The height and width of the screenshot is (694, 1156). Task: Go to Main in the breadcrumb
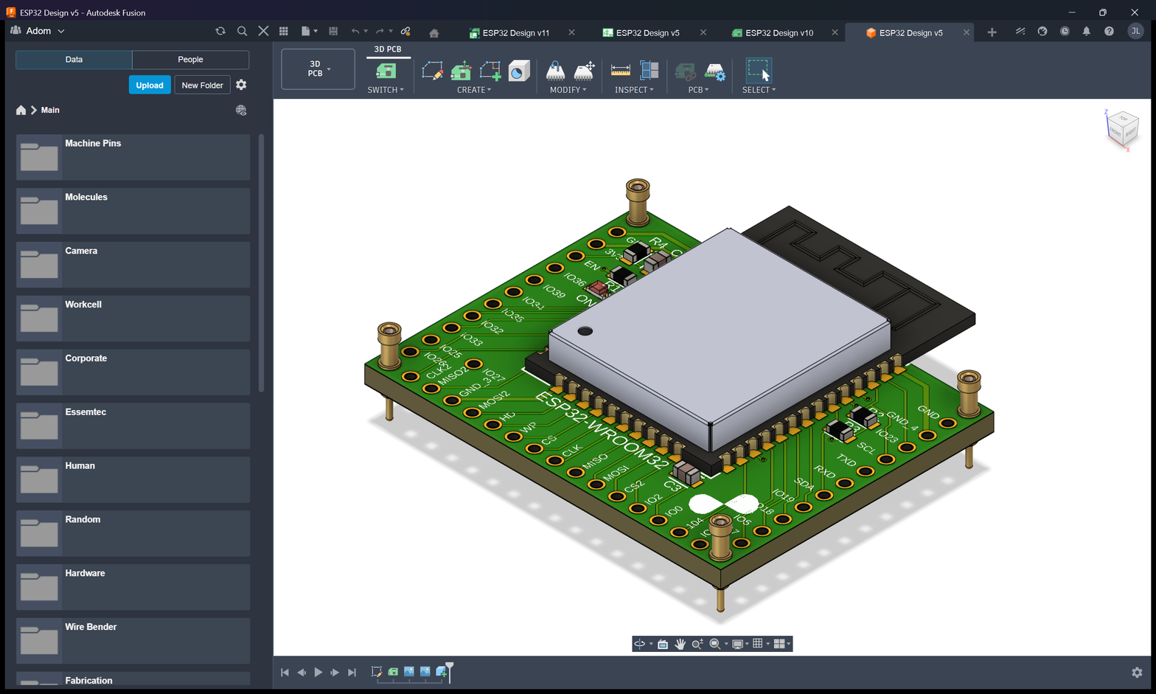click(x=50, y=110)
